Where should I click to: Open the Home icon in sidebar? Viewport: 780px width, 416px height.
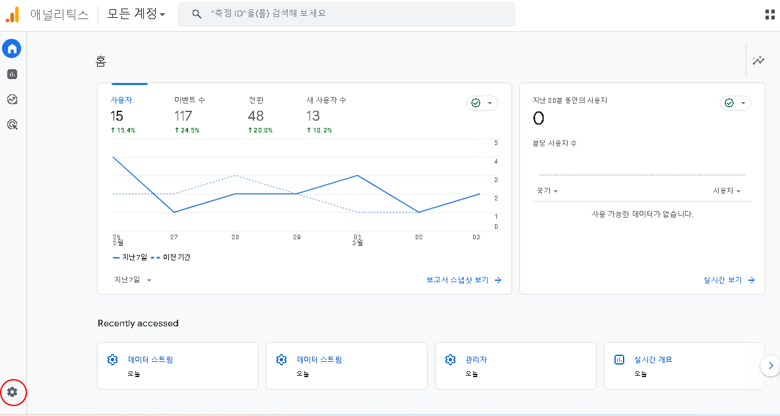(12, 49)
